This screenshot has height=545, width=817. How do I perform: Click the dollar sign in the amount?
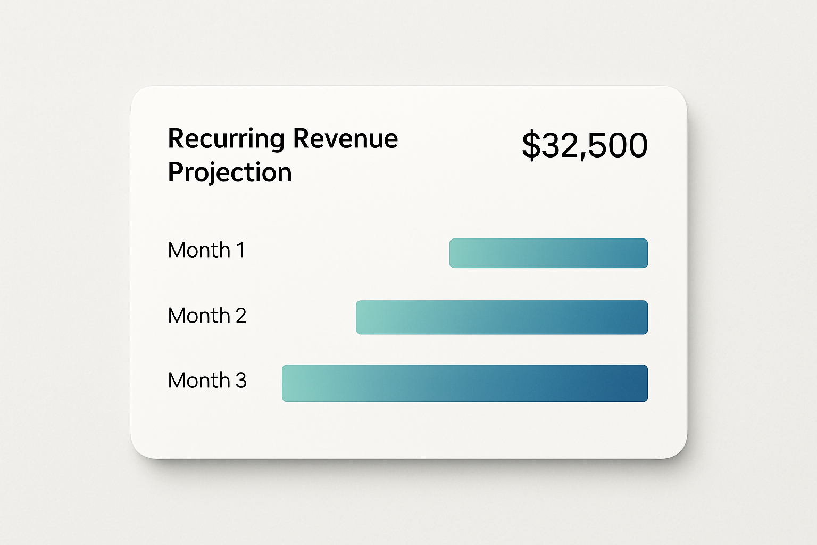(x=531, y=145)
